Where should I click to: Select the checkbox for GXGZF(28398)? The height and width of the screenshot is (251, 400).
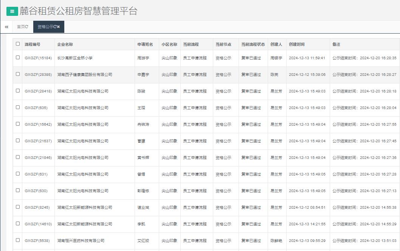(18, 74)
